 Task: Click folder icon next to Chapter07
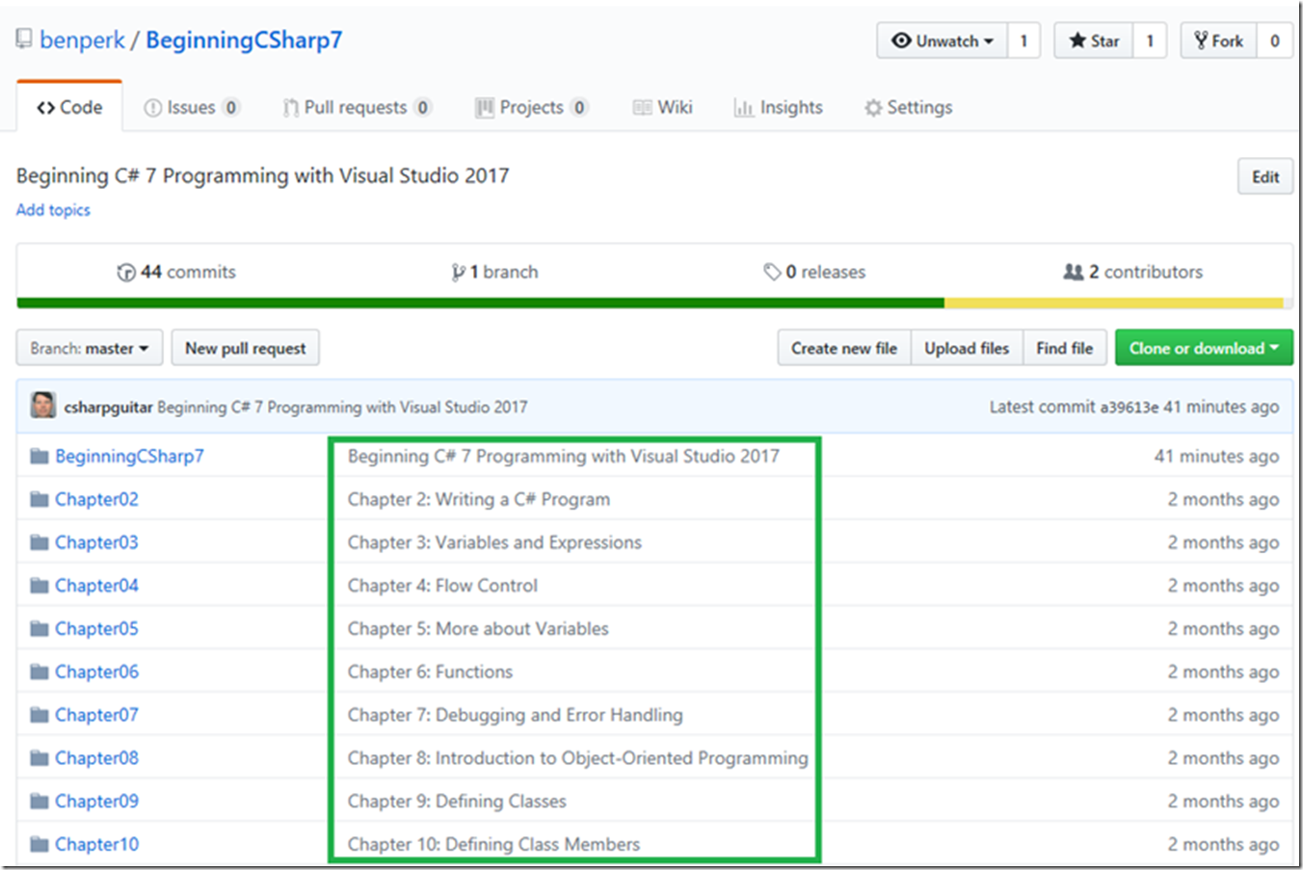pyautogui.click(x=39, y=715)
